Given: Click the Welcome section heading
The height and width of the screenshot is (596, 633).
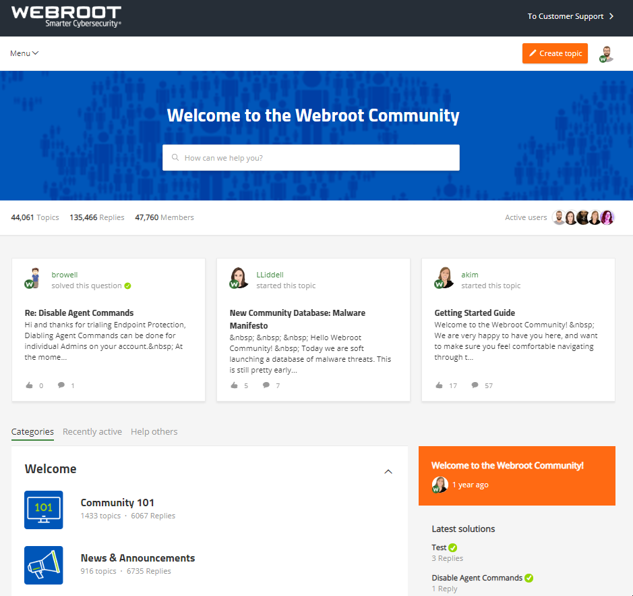Looking at the screenshot, I should click(51, 468).
